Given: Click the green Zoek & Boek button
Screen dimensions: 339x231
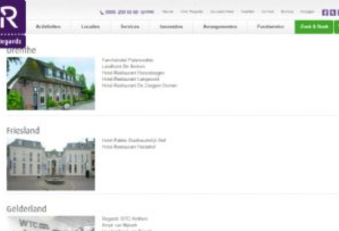Looking at the screenshot, I should coord(314,27).
